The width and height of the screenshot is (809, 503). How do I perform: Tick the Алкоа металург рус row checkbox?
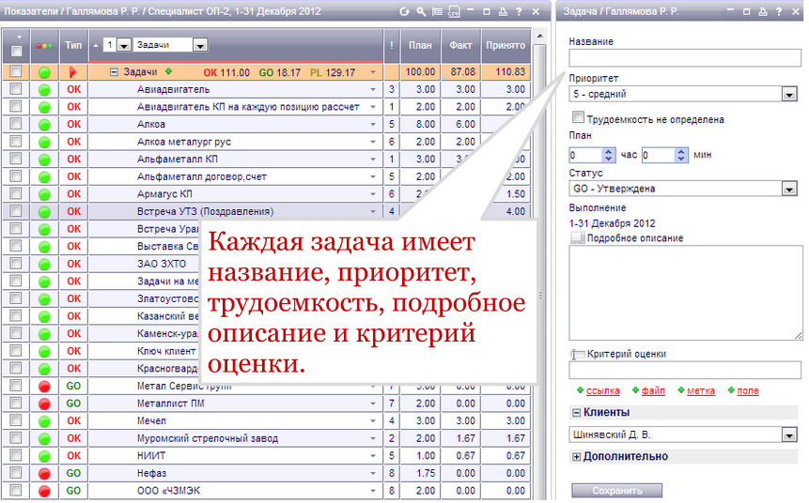[16, 141]
